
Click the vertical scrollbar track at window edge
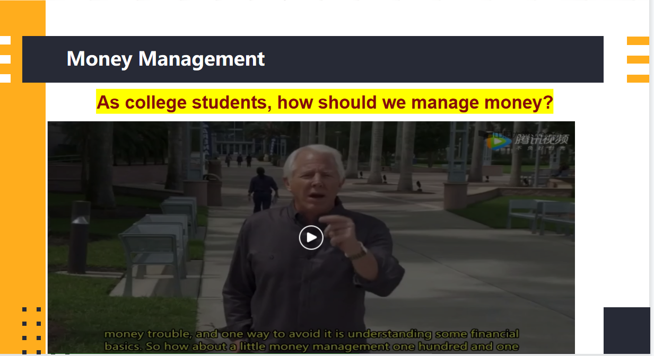coord(652,178)
